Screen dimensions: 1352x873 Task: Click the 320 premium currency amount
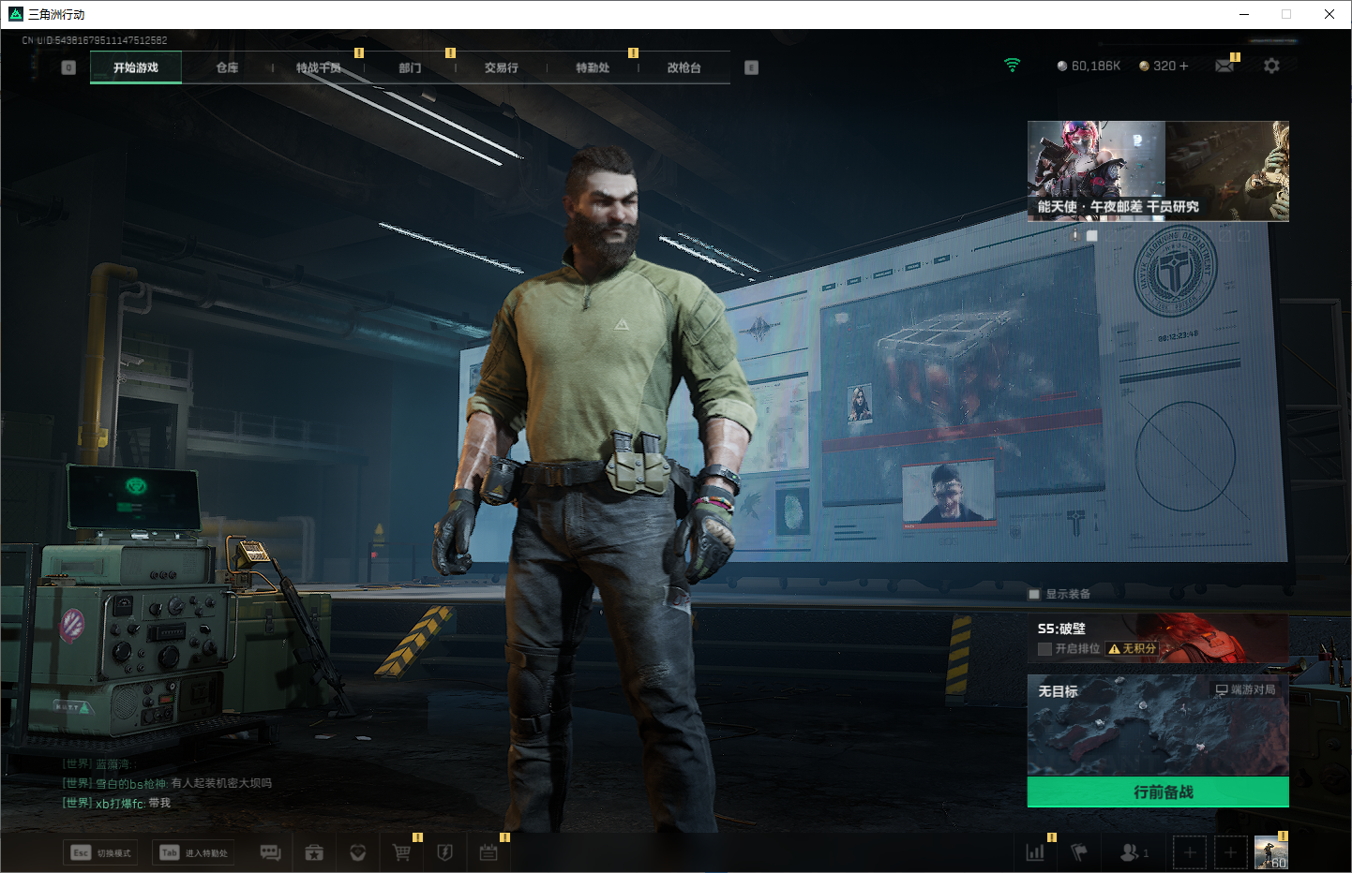click(1164, 66)
